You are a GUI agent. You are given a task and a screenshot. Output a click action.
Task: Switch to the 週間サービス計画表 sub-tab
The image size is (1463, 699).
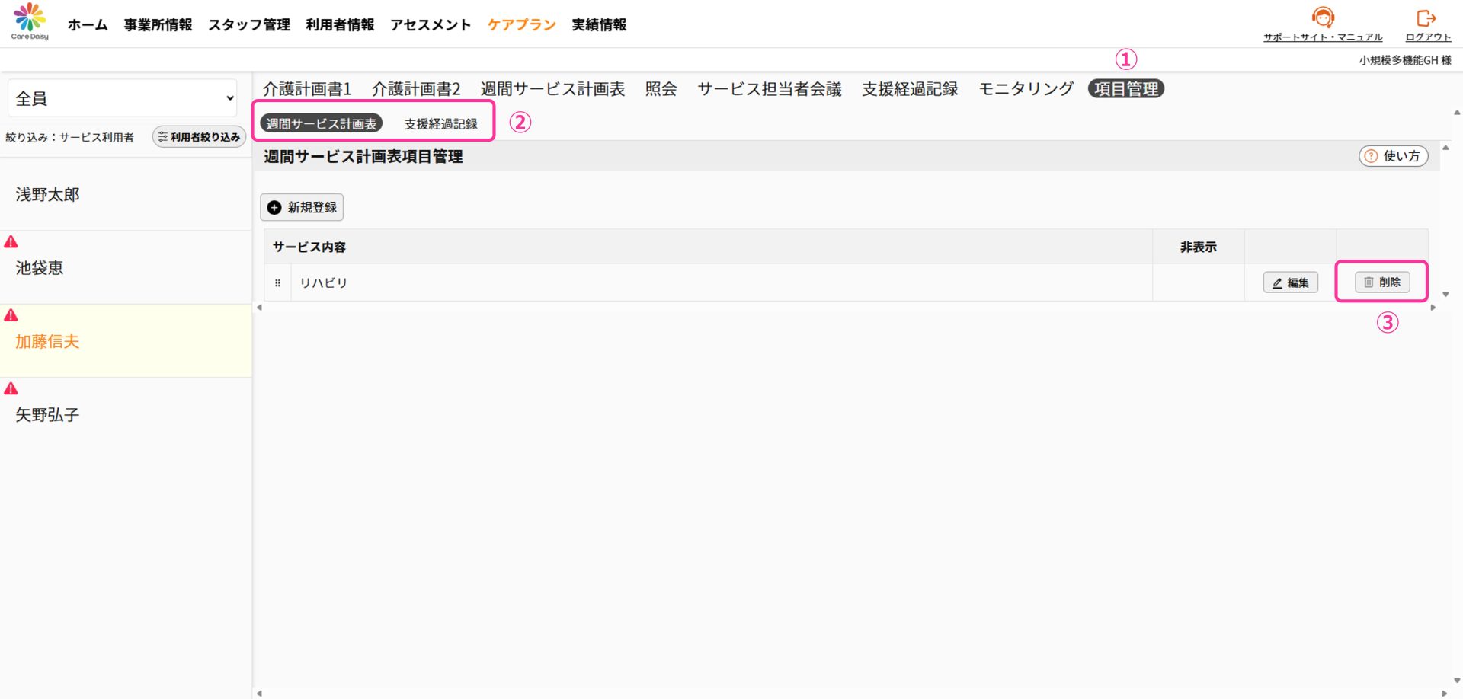point(321,123)
